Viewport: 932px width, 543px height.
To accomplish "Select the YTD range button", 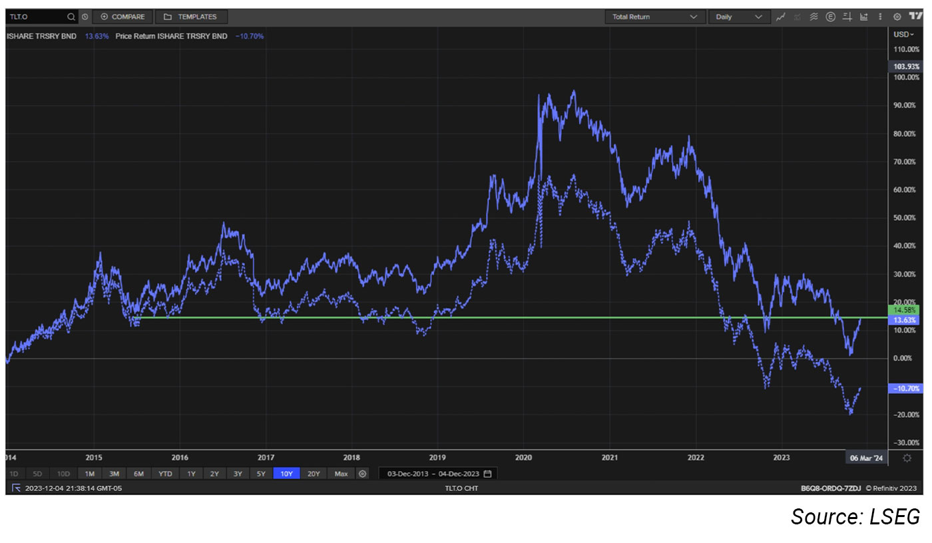I will (164, 474).
